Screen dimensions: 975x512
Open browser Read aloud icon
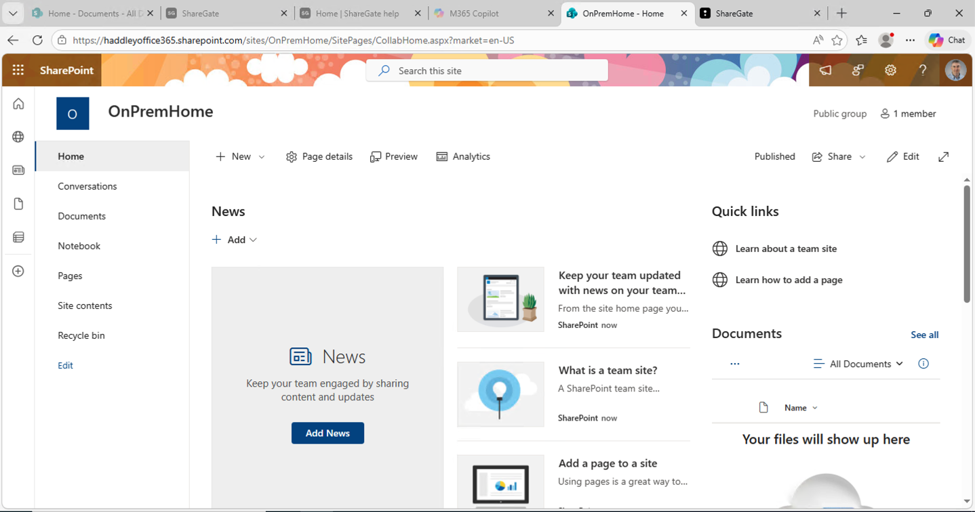818,40
